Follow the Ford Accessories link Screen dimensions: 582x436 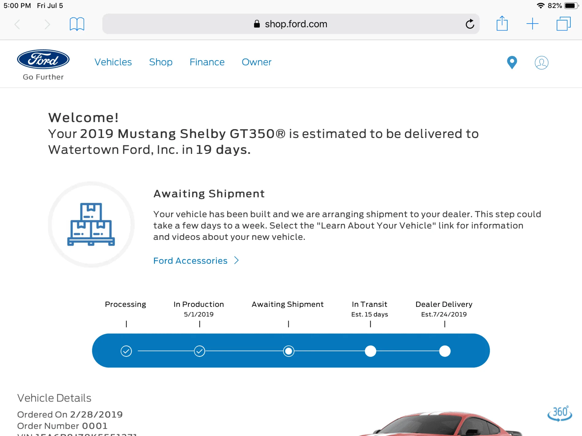(190, 261)
